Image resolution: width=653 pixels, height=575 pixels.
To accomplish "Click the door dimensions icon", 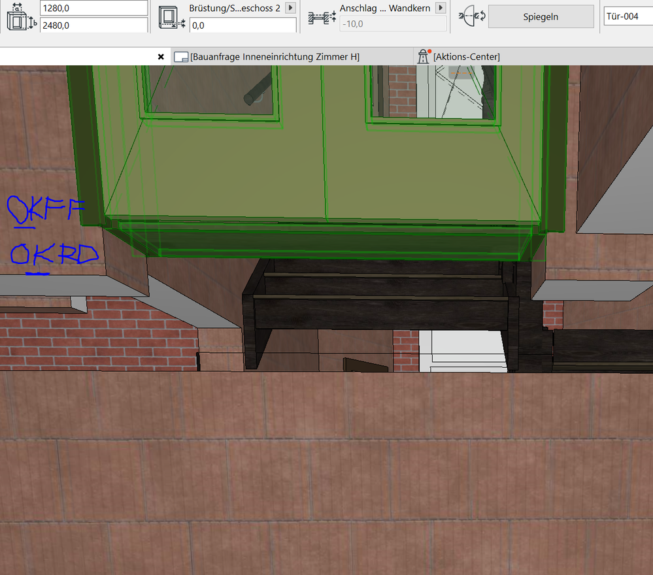I will click(21, 16).
